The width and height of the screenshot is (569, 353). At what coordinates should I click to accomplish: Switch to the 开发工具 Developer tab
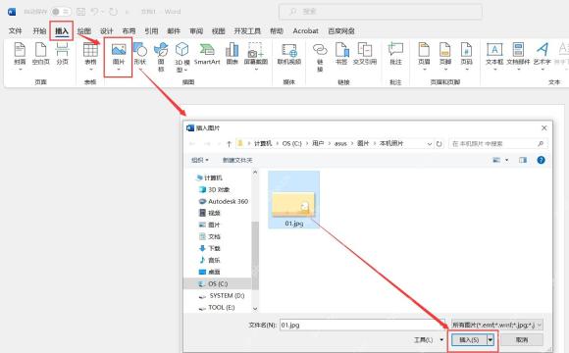click(247, 30)
